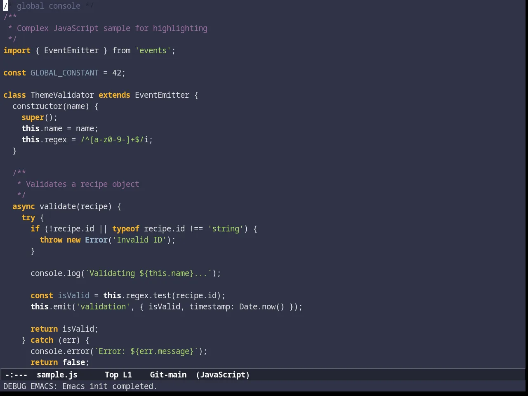
Task: Click the 'Complex JavaScript sample for highlighting' comment
Action: (x=112, y=28)
